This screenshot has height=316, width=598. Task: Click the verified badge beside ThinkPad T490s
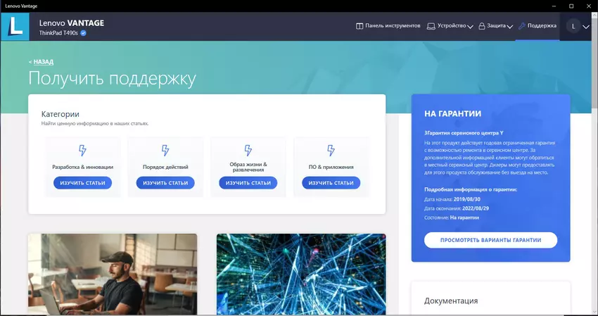(84, 33)
